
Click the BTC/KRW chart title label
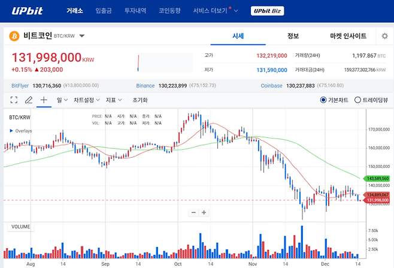[x=20, y=118]
